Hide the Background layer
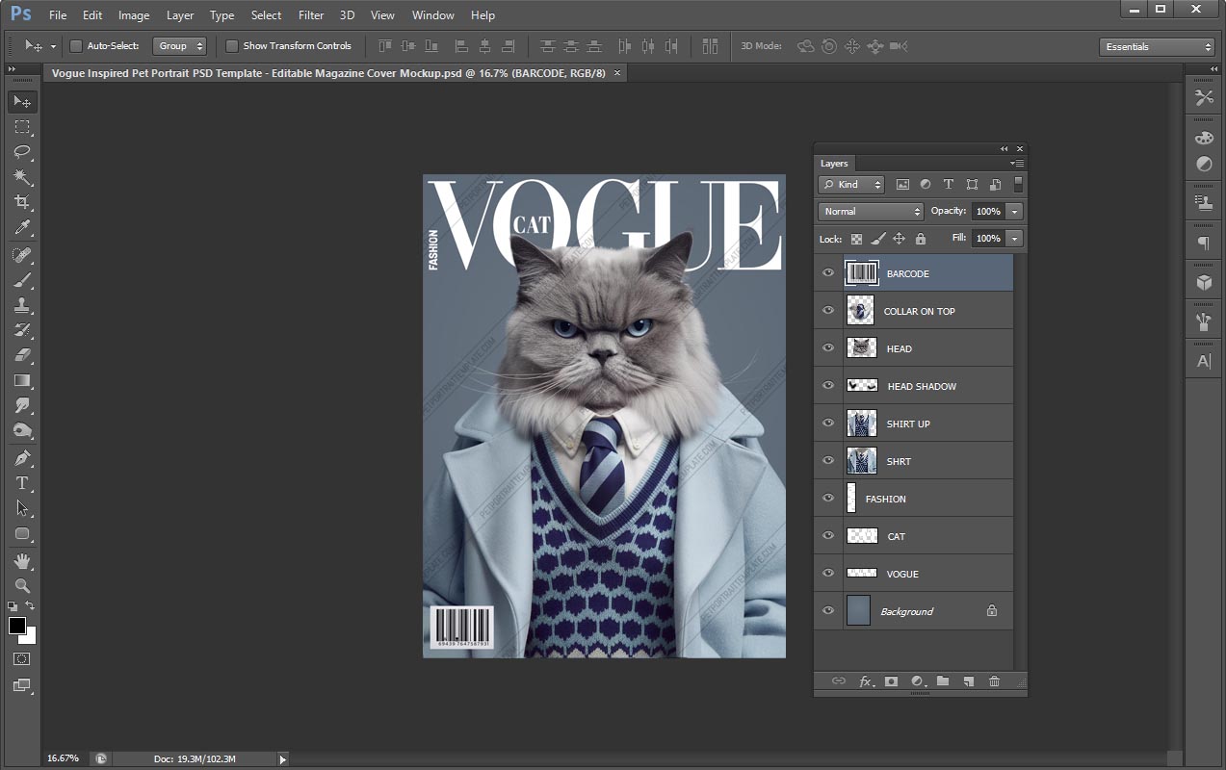This screenshot has height=770, width=1226. coord(827,611)
